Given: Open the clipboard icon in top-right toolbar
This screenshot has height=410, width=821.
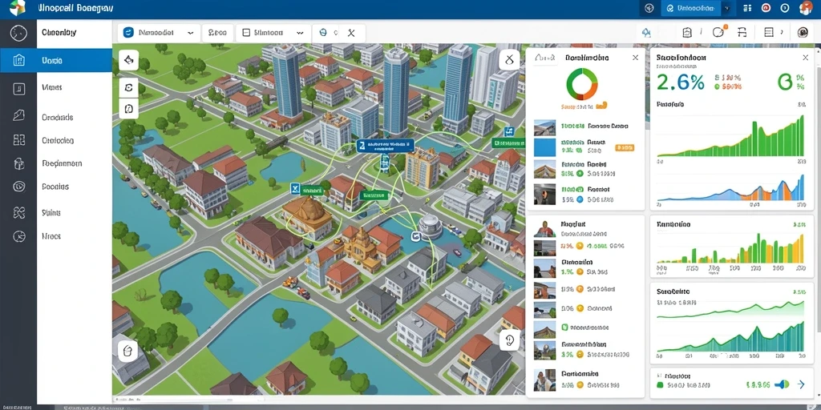Looking at the screenshot, I should pos(687,32).
